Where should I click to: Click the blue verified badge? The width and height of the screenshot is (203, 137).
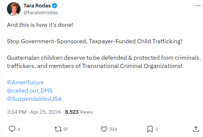pyautogui.click(x=55, y=6)
